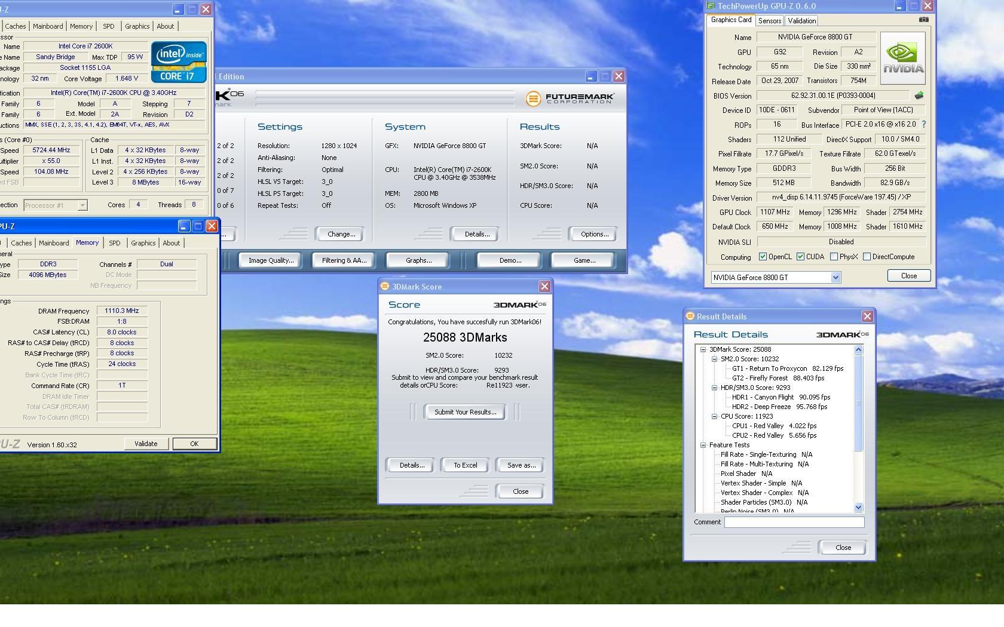Close the upper CPU-Z window via X

[206, 10]
